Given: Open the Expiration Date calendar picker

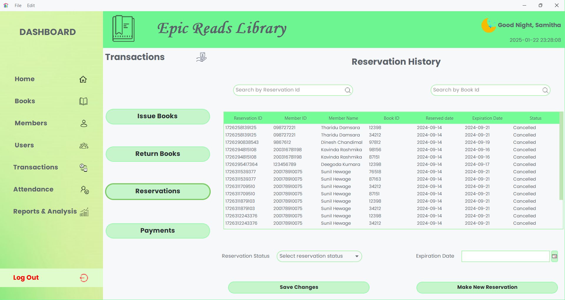Looking at the screenshot, I should click(554, 256).
